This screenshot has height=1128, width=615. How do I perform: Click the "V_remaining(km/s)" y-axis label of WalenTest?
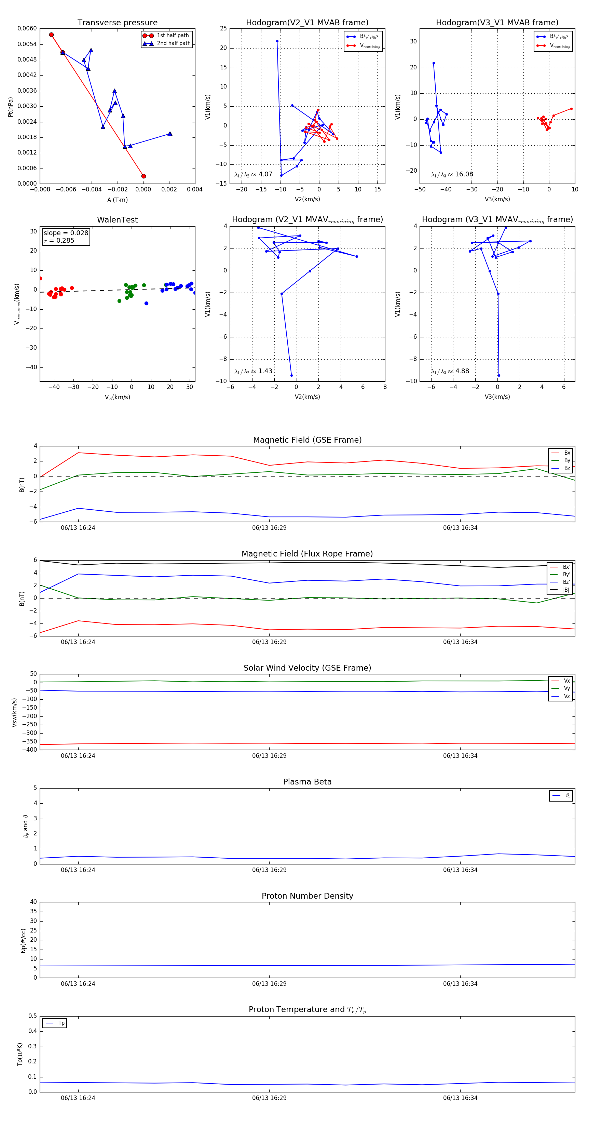coord(17,304)
